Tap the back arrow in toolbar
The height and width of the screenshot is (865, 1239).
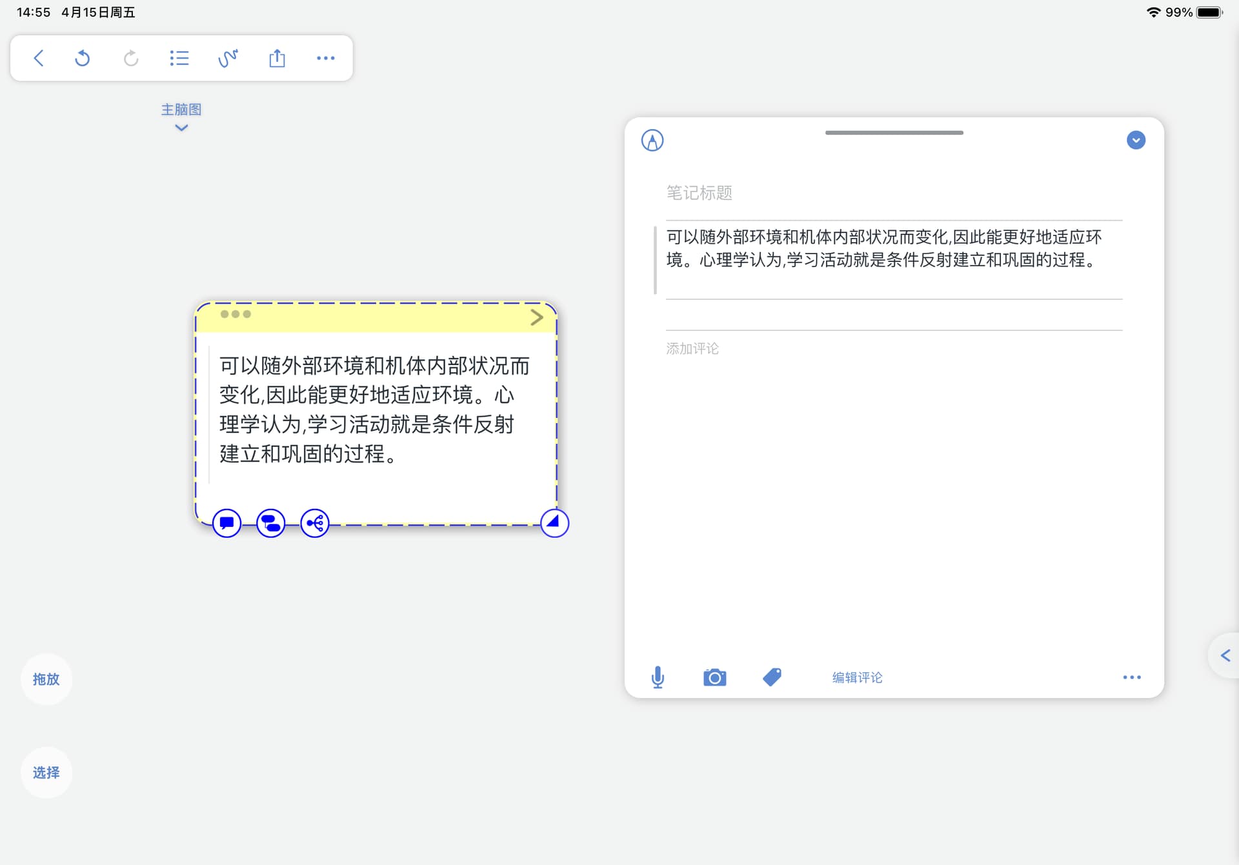pos(39,58)
